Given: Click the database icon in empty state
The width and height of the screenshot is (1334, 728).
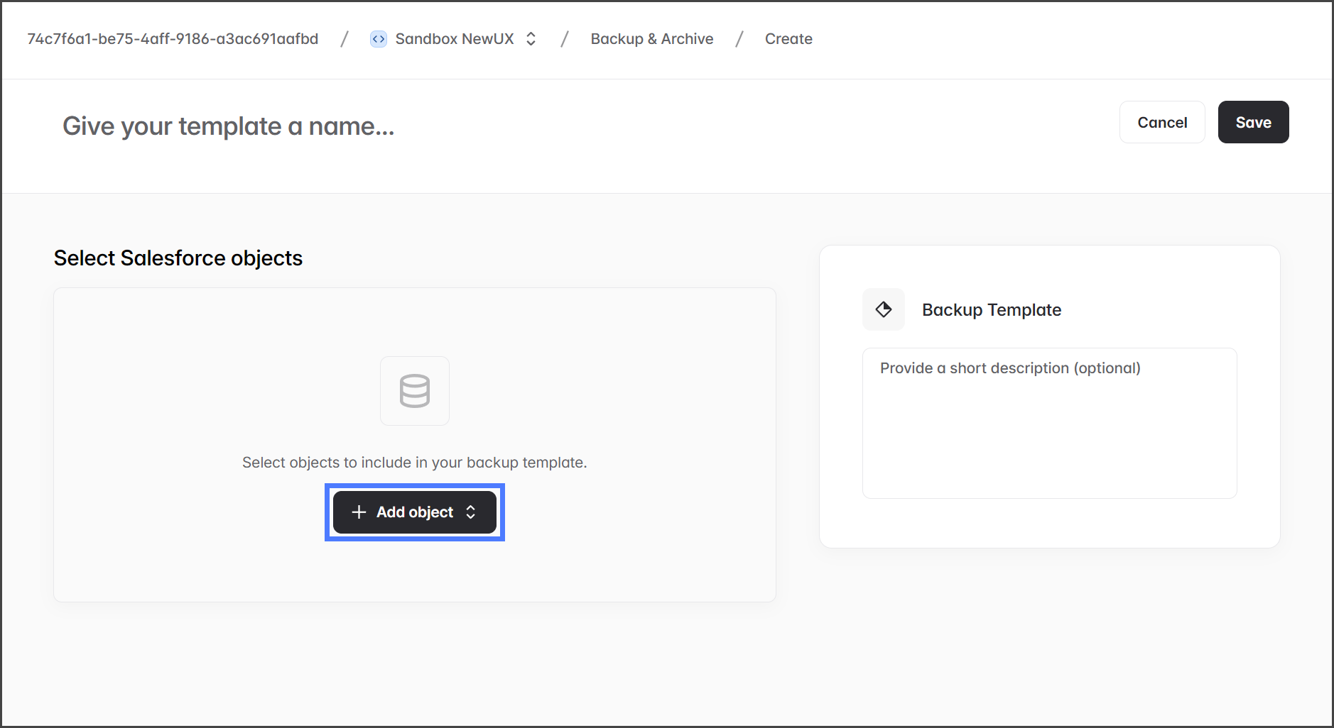Looking at the screenshot, I should 415,391.
